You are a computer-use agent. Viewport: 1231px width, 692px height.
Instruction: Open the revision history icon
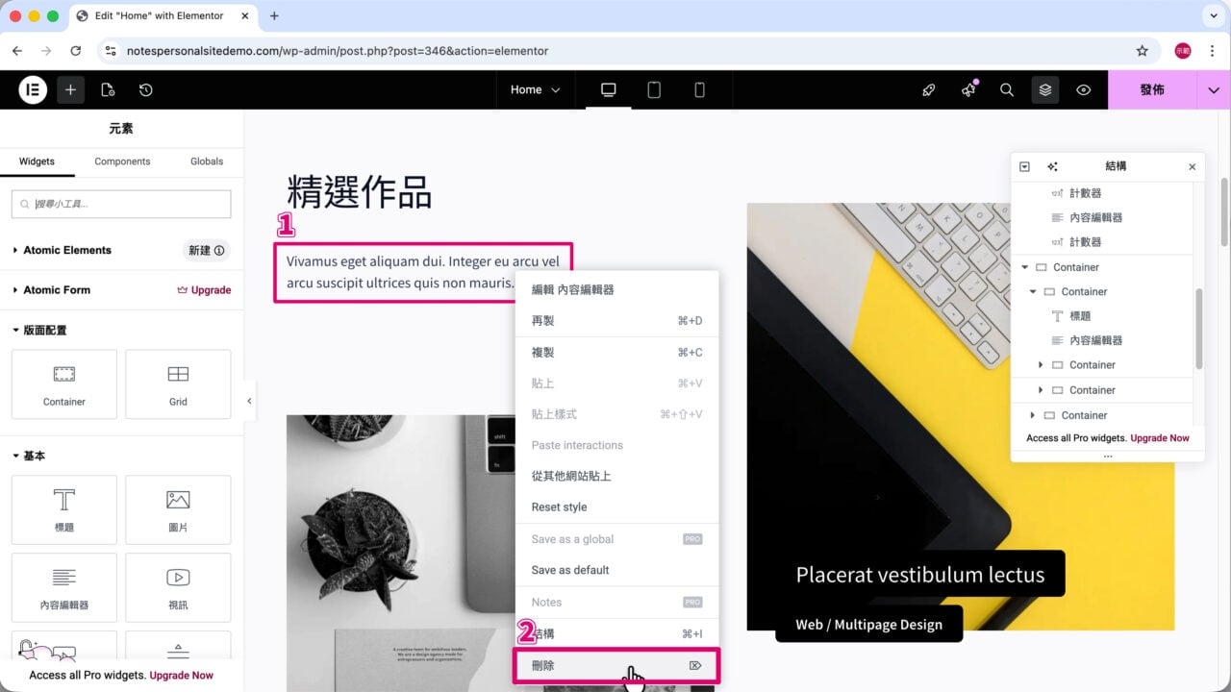(145, 89)
